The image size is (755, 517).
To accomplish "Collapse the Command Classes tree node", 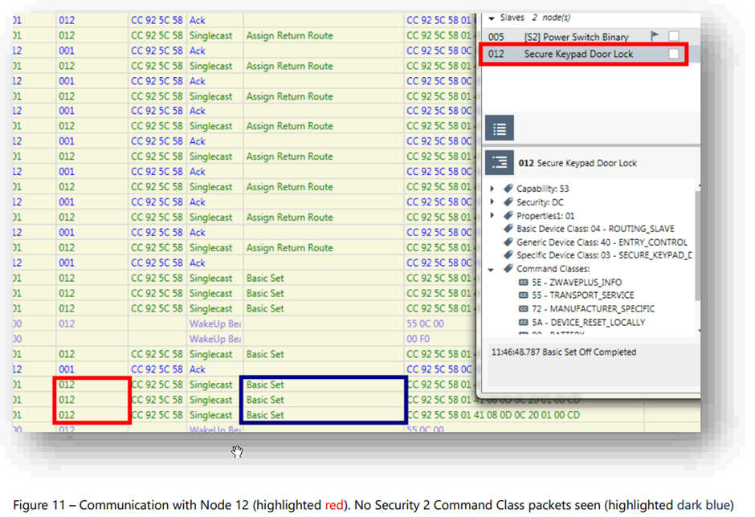I will (x=491, y=269).
